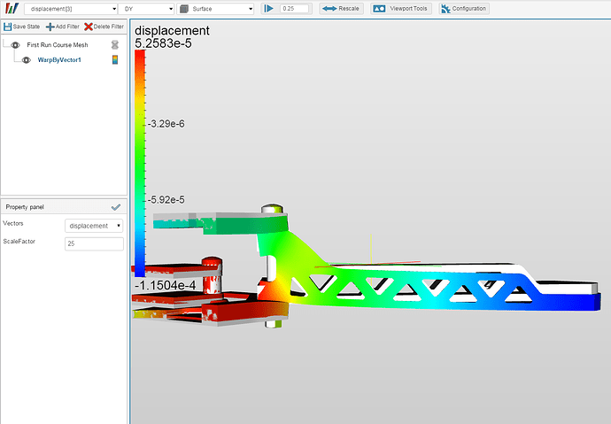The image size is (611, 424).
Task: Click the Property panel header label
Action: (25, 207)
